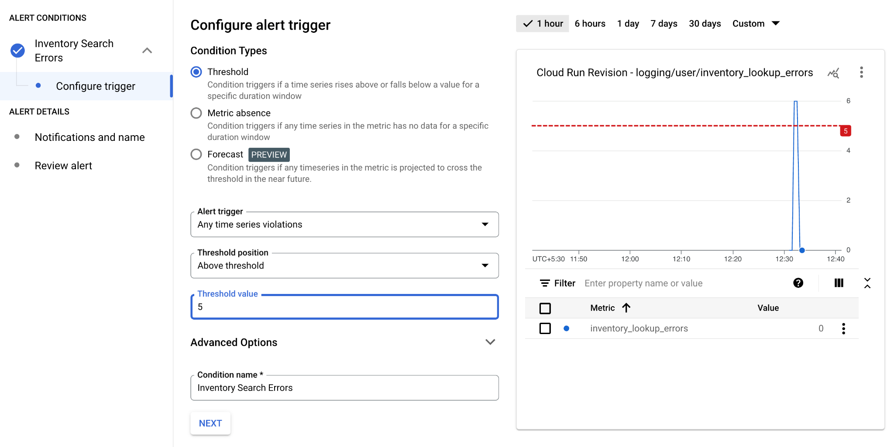The image size is (894, 447).
Task: Click the Filter list icon
Action: (544, 283)
